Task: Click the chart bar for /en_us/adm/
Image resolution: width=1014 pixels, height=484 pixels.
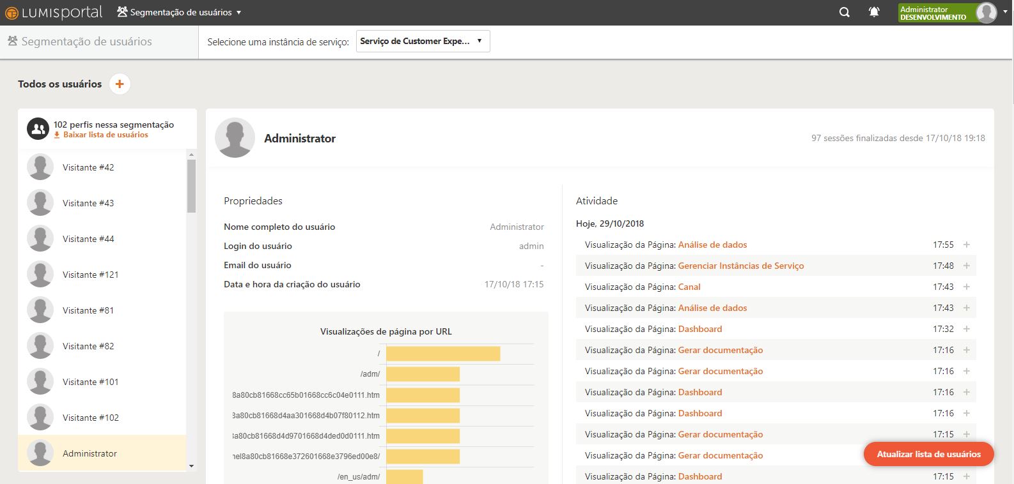Action: pyautogui.click(x=404, y=476)
